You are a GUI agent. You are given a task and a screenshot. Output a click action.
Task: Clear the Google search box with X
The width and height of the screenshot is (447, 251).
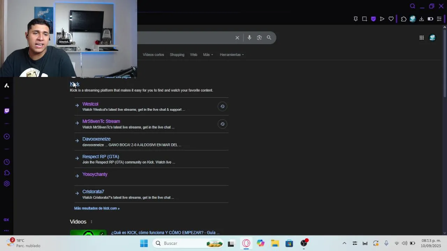point(237,38)
